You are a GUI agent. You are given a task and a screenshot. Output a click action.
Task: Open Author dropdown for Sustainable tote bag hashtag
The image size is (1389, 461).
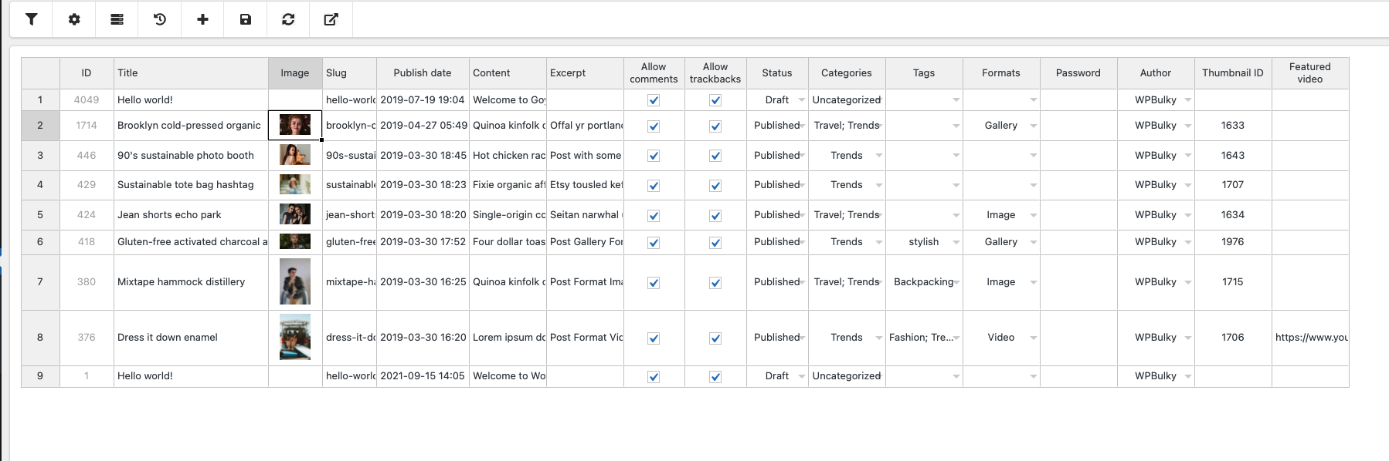[1187, 186]
